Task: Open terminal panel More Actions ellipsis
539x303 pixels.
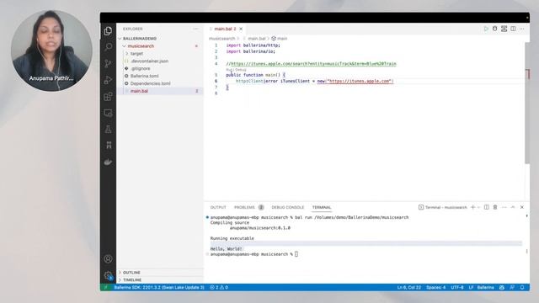Action: (504, 207)
